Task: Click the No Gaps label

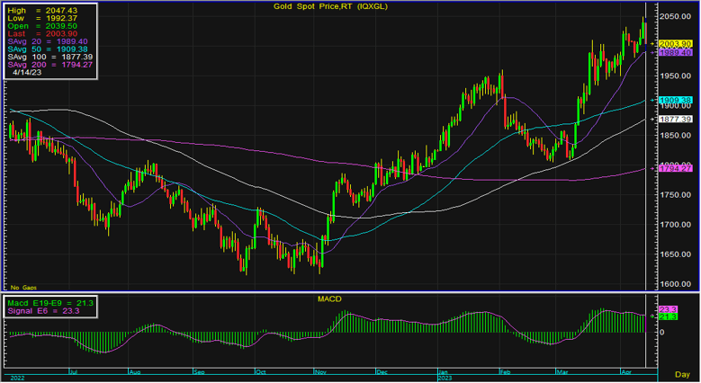Action: click(x=23, y=288)
